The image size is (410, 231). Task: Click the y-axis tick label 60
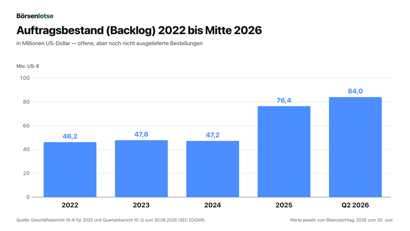point(26,126)
